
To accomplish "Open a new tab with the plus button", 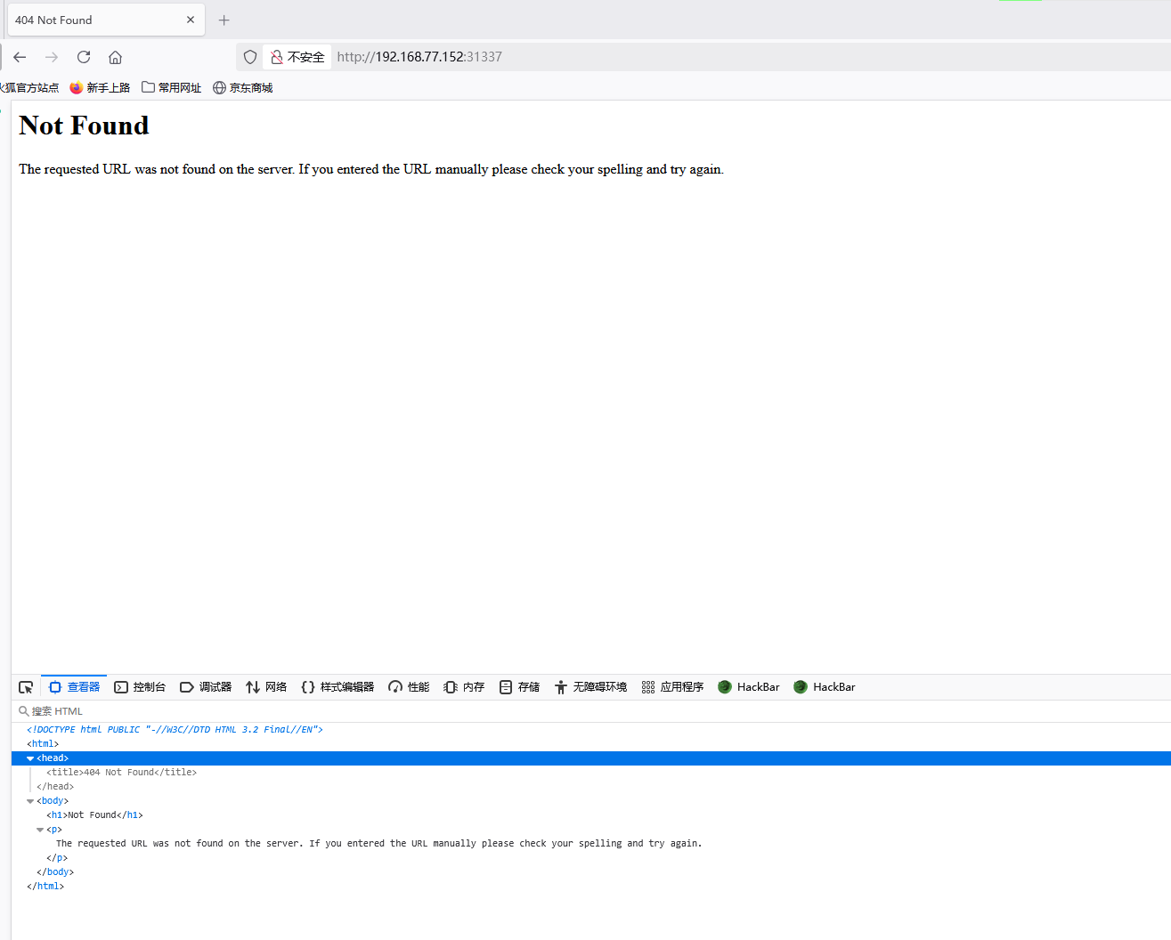I will pyautogui.click(x=224, y=20).
